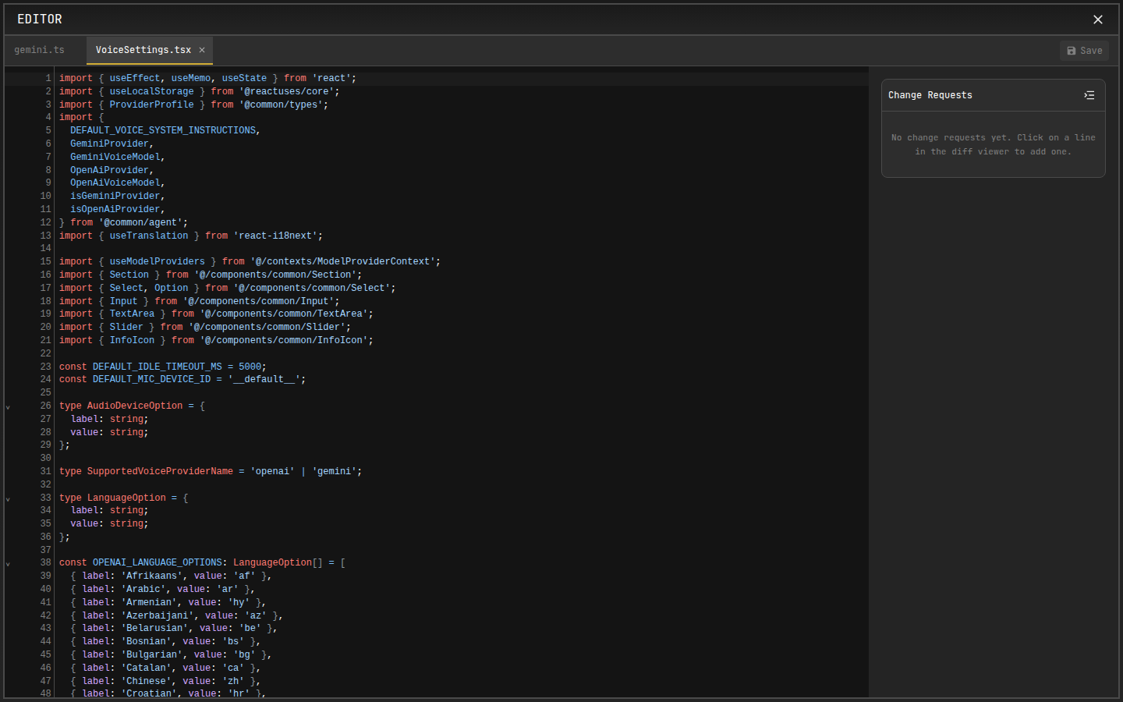Image resolution: width=1123 pixels, height=702 pixels.
Task: Click the Save button
Action: [1084, 51]
